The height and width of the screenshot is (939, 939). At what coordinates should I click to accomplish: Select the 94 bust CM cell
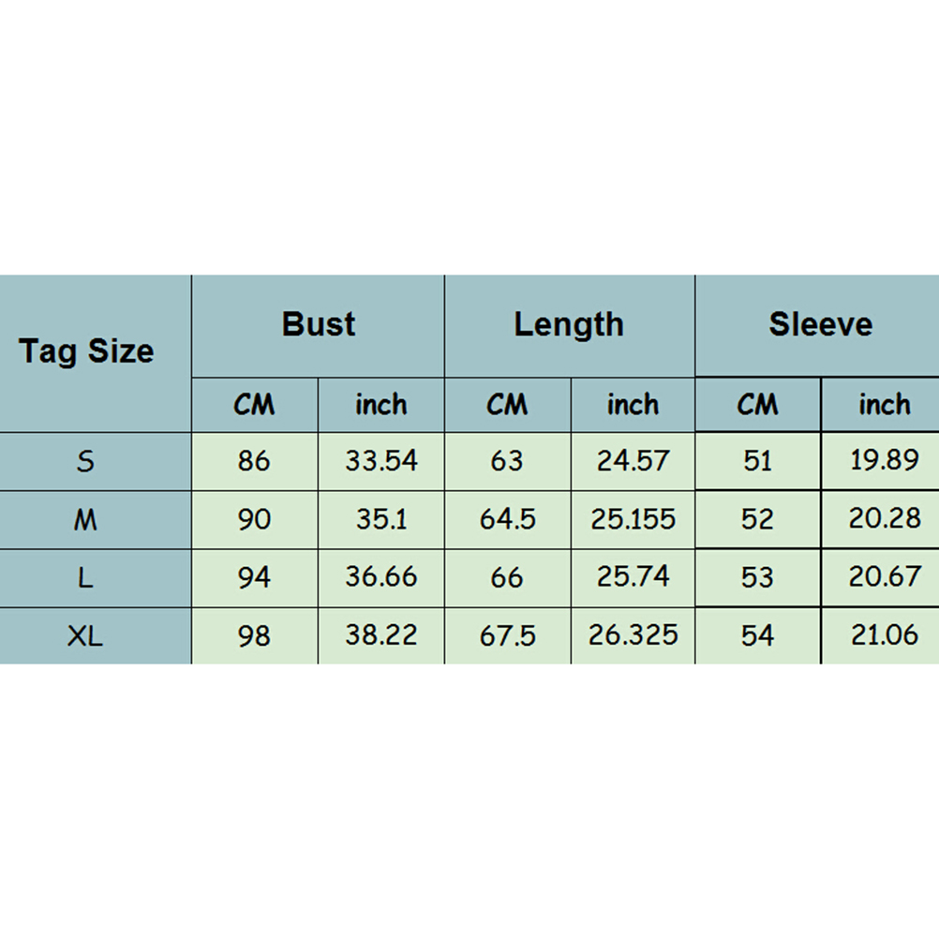254,577
